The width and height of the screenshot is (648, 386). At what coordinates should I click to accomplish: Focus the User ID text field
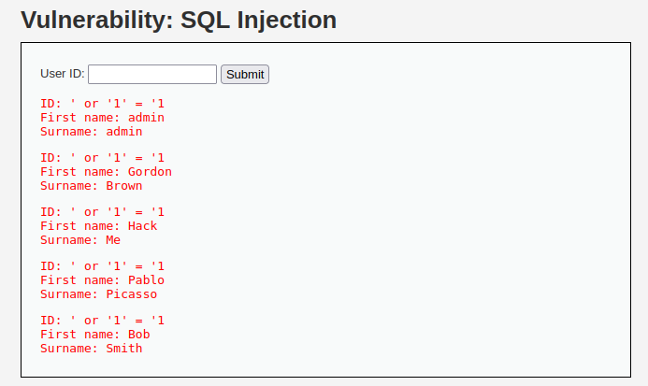152,74
